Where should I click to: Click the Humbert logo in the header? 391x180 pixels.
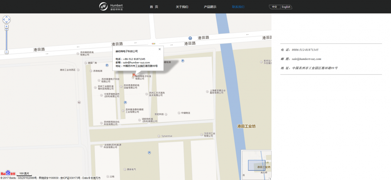(111, 6)
